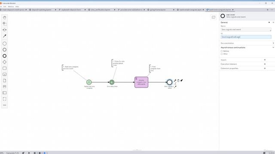Image resolution: width=275 pixels, height=154 pixels.
Task: Create an expanded subprocess from the palette
Action: click(x=5, y=74)
